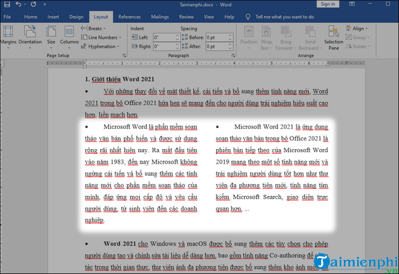Open Ribbon Display Options icon
The height and width of the screenshot is (274, 399).
pos(351,4)
